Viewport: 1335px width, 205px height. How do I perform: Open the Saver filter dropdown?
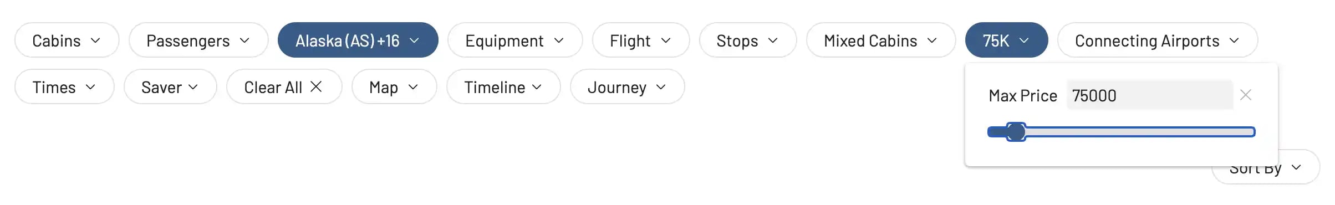(170, 86)
